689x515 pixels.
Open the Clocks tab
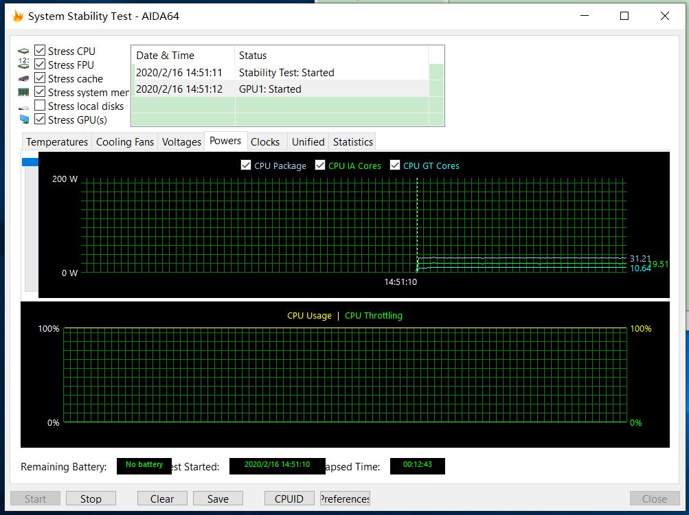coord(264,142)
